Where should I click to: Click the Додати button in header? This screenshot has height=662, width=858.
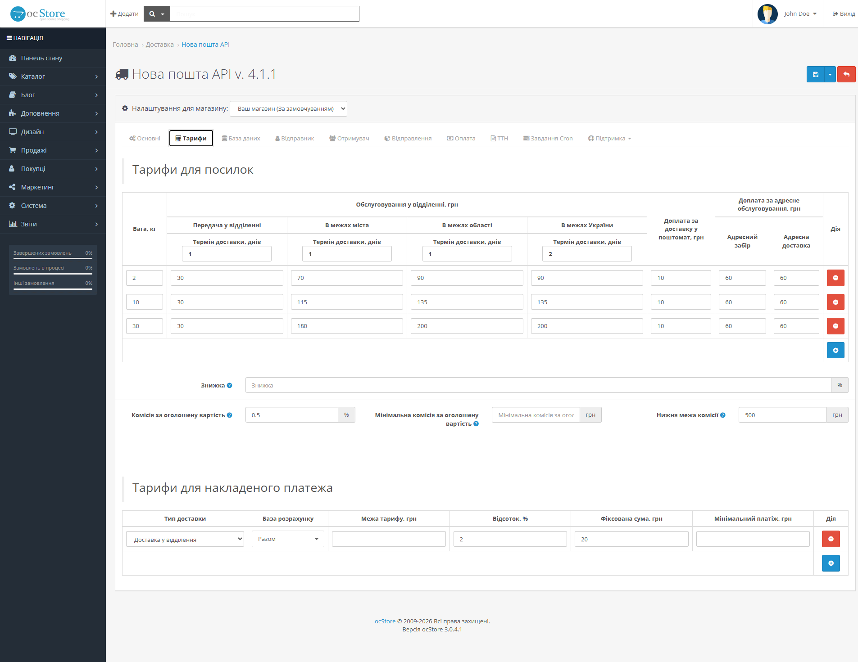coord(124,14)
